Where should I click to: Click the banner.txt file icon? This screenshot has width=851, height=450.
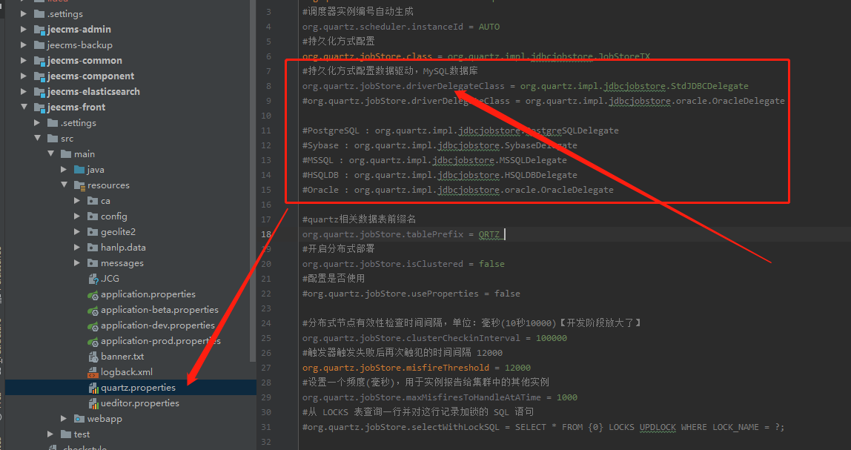(93, 357)
